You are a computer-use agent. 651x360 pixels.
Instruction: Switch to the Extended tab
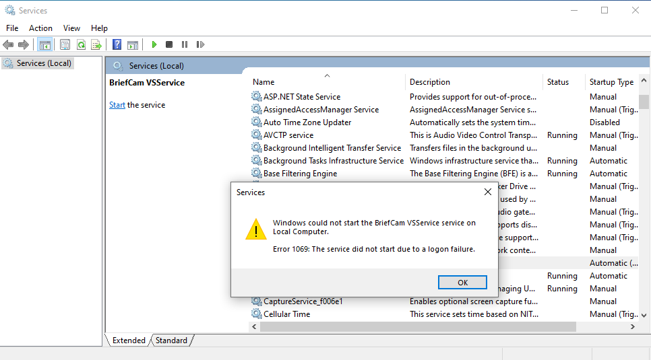click(129, 340)
